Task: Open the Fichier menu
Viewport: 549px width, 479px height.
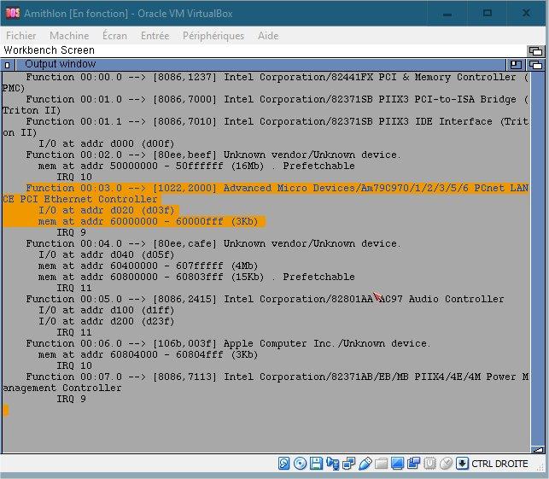Action: click(21, 36)
